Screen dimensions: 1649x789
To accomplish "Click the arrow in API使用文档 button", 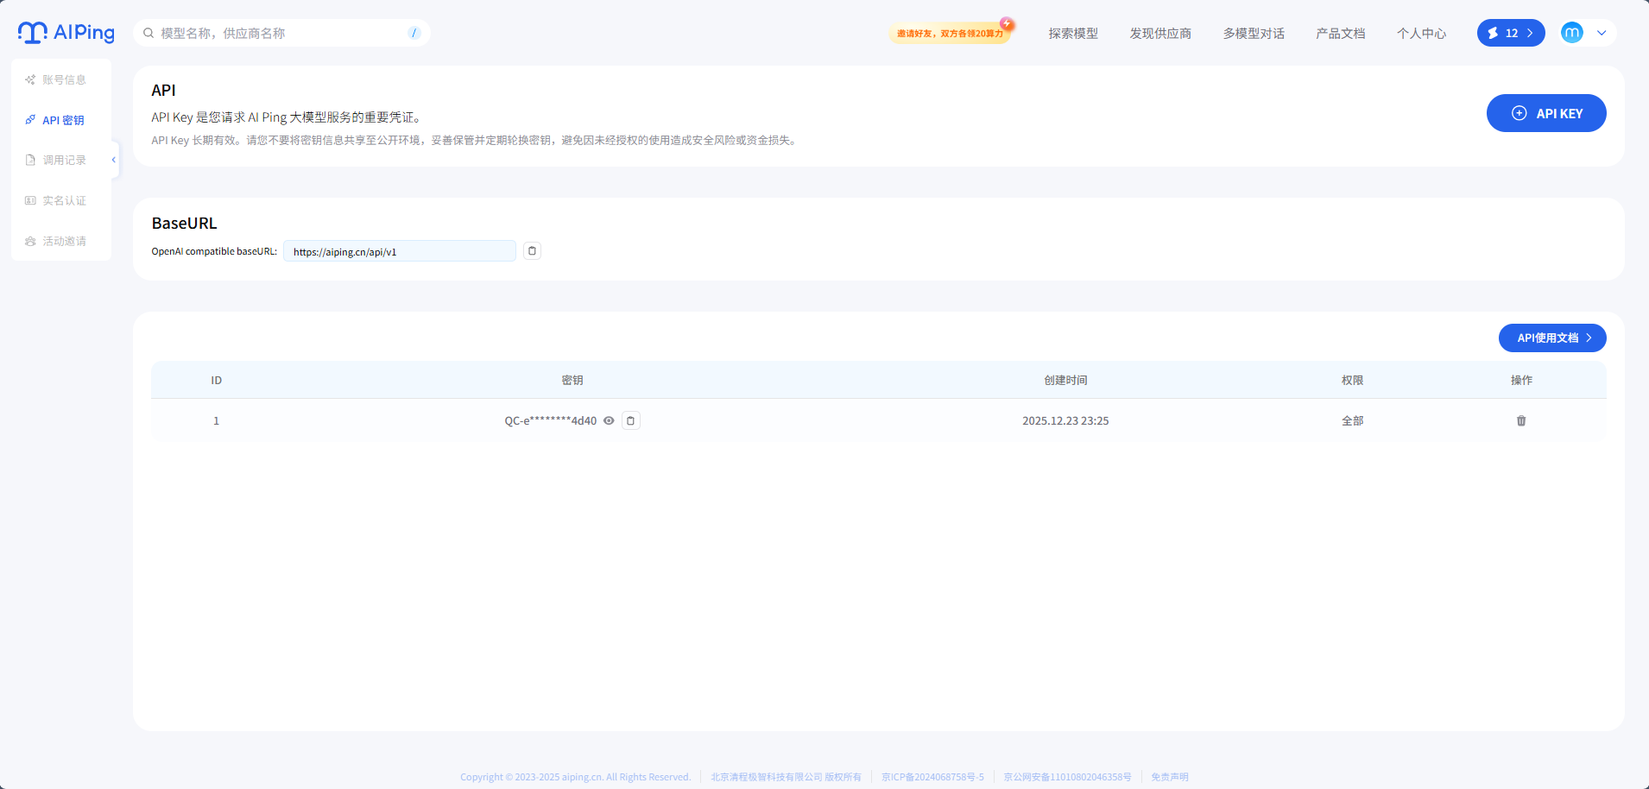I will [x=1589, y=338].
